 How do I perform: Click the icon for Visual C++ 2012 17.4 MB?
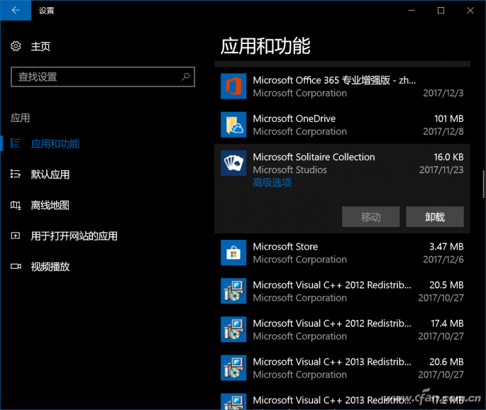coord(233,329)
